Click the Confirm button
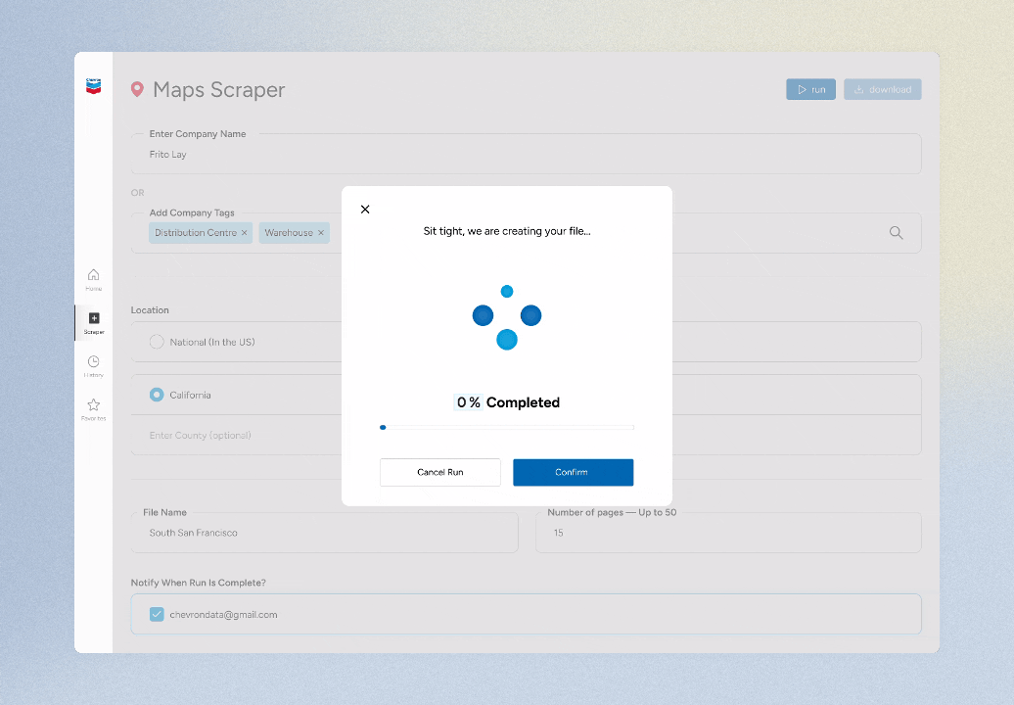The width and height of the screenshot is (1014, 705). (x=573, y=472)
